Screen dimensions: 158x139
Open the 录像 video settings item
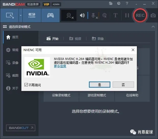12,63
